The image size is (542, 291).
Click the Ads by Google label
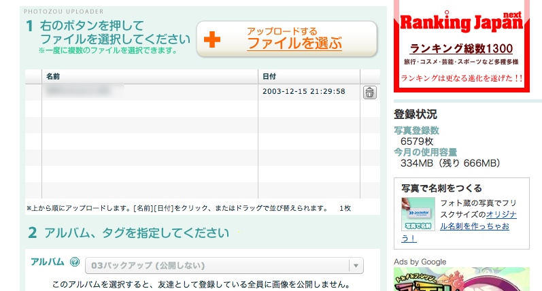pyautogui.click(x=420, y=262)
